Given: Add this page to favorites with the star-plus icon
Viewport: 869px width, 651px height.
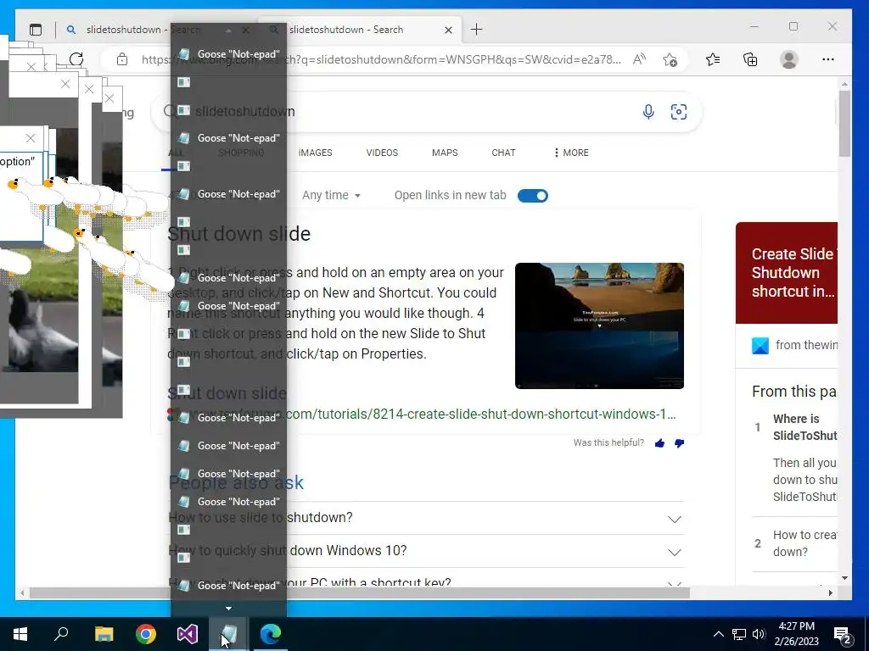Looking at the screenshot, I should (x=670, y=59).
